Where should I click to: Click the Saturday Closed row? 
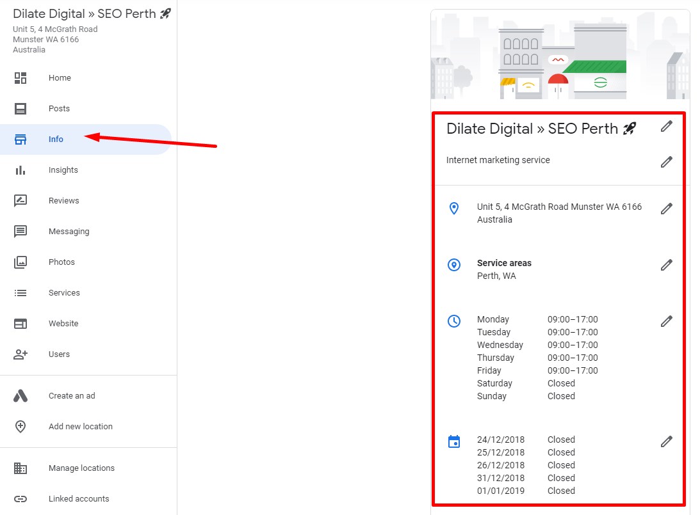click(x=526, y=383)
